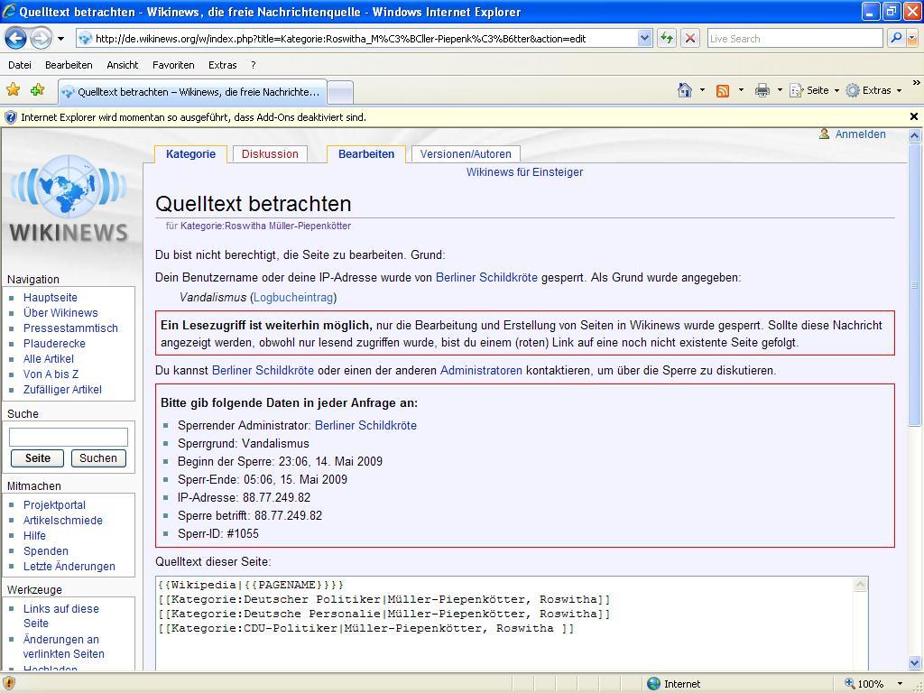Open Zufälliger Artikel sidebar link
The width and height of the screenshot is (924, 693).
click(x=62, y=390)
